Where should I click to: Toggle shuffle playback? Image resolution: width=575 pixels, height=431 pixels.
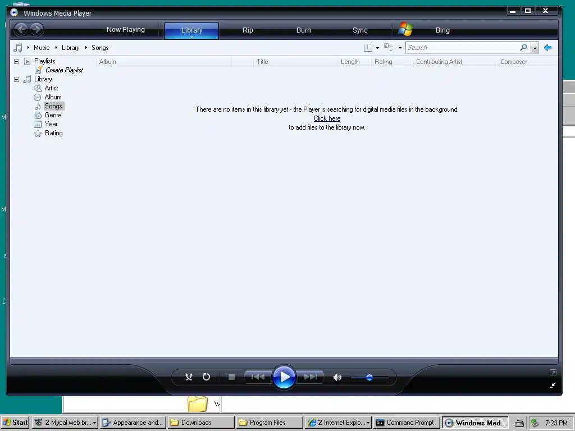tap(189, 377)
